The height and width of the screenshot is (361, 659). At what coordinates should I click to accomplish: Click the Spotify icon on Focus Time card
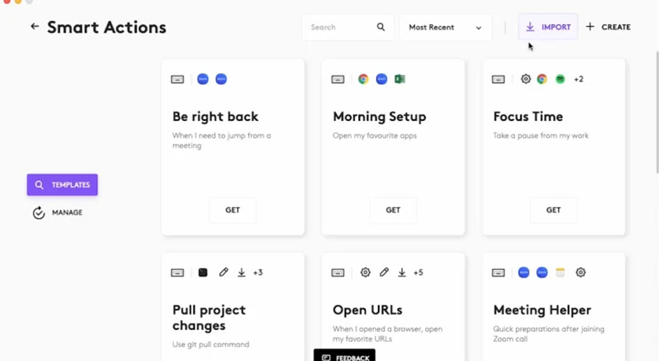[560, 79]
